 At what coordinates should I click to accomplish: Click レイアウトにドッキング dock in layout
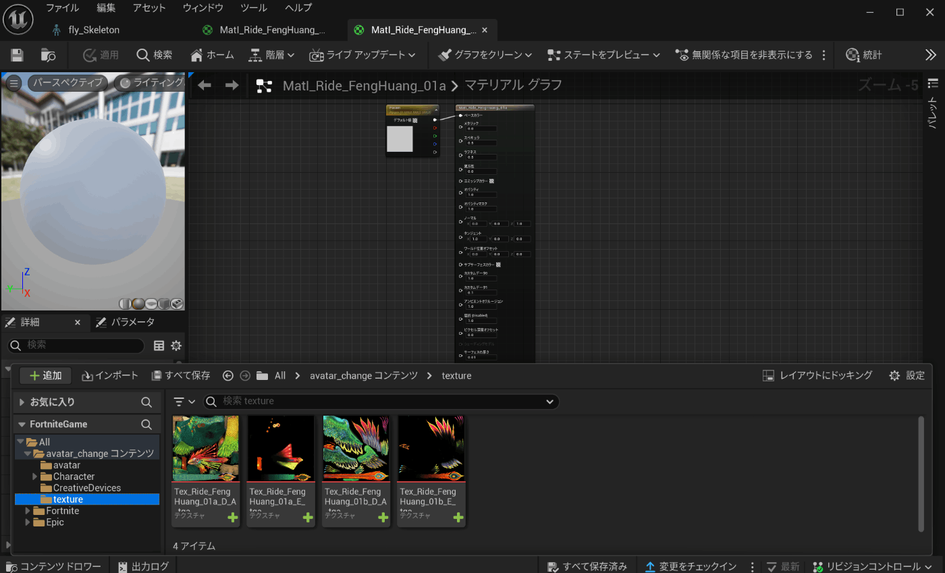(x=817, y=375)
